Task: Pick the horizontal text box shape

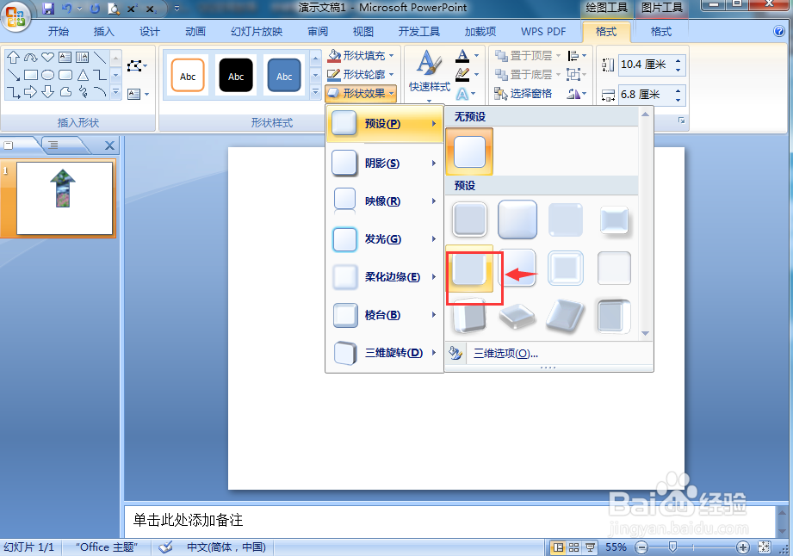Action: [65, 57]
